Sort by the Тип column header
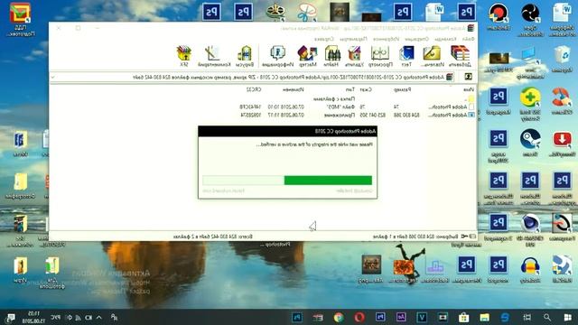This screenshot has height=325, width=578. pyautogui.click(x=350, y=89)
